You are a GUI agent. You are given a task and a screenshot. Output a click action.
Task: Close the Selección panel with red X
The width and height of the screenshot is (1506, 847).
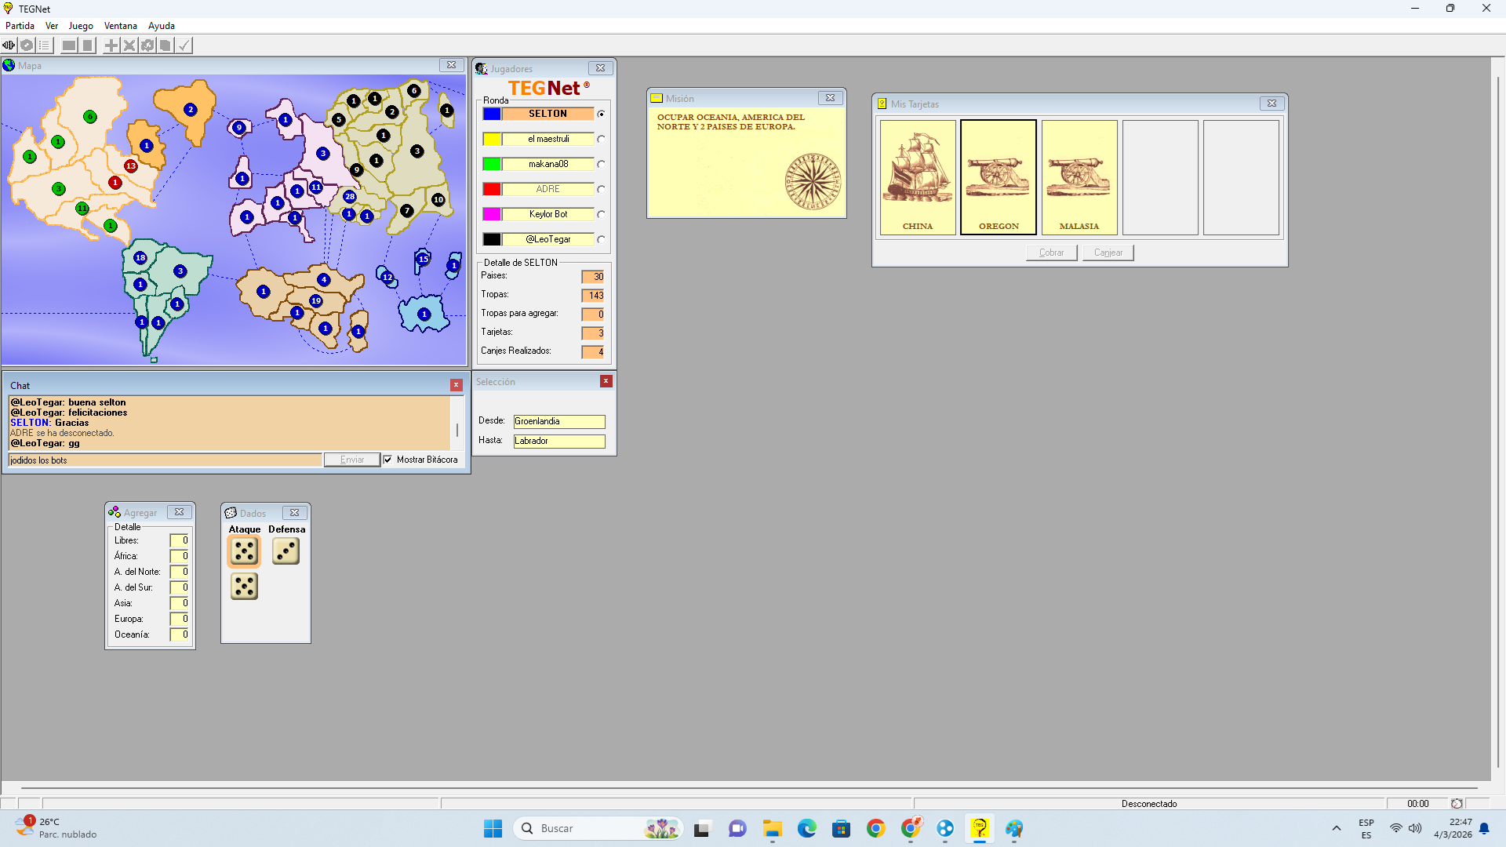pos(606,381)
